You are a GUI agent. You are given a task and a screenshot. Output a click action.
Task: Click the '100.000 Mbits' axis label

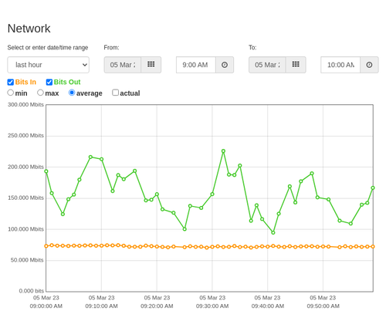25,229
